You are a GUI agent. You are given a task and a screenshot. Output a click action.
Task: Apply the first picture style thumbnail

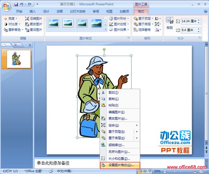tap(53, 23)
